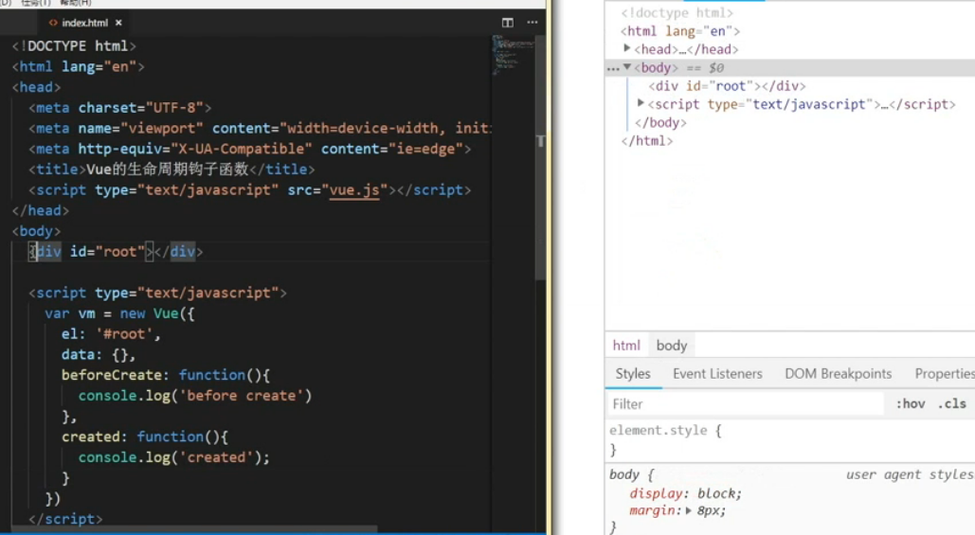Open the Styles tab
975x535 pixels.
633,373
